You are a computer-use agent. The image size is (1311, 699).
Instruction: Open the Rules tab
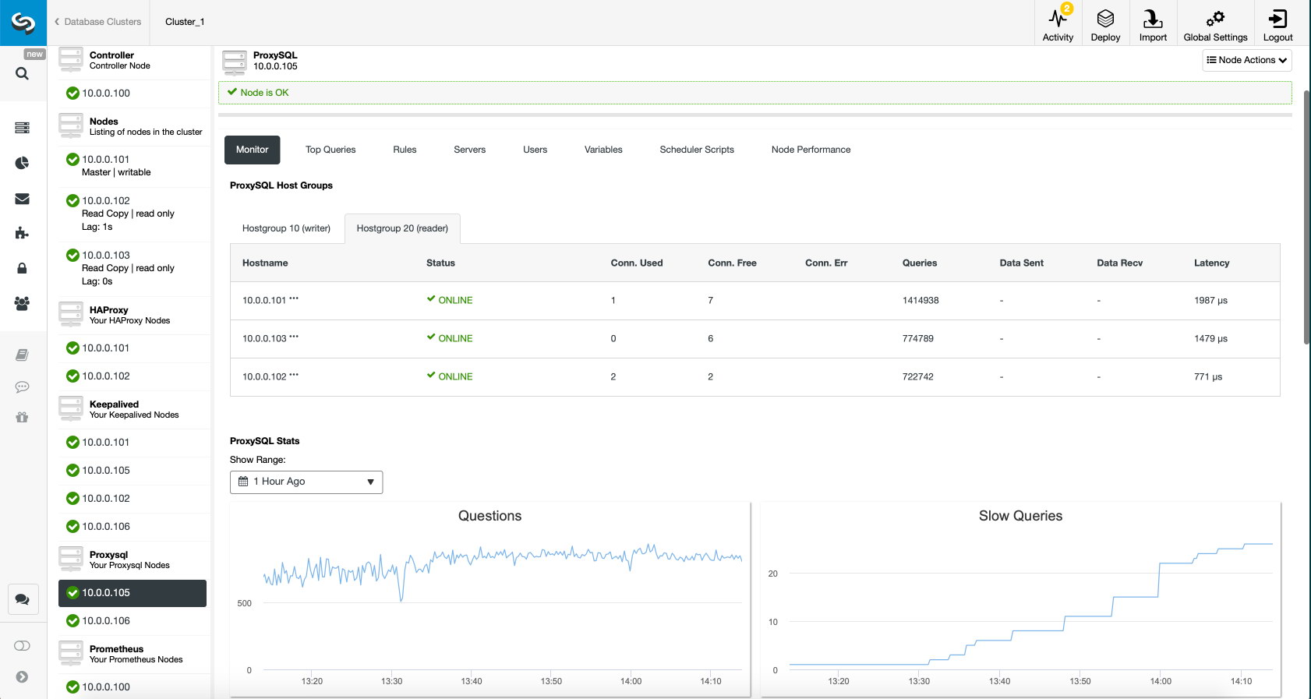(x=405, y=150)
